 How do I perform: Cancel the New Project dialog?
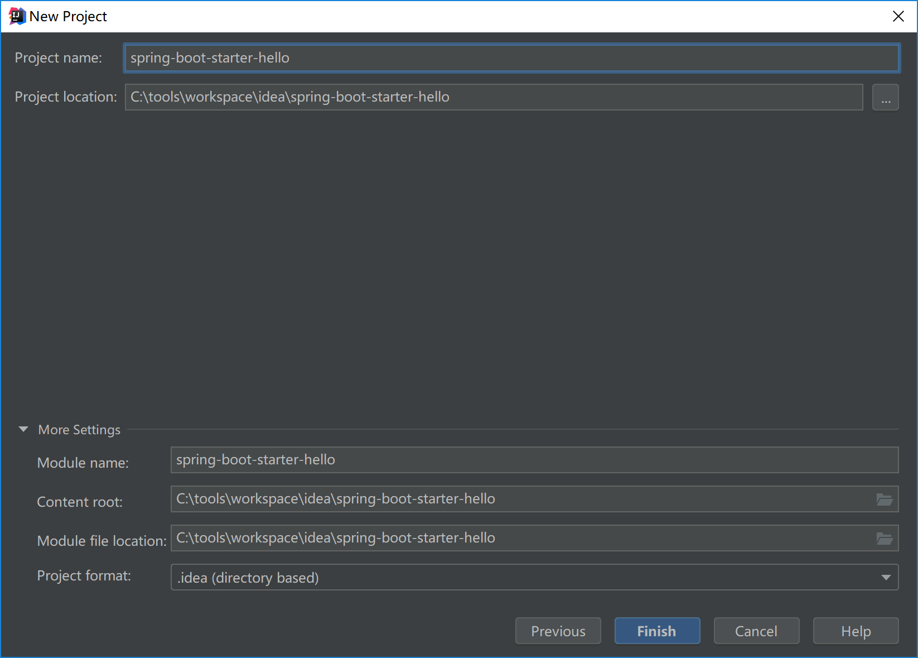(x=756, y=631)
